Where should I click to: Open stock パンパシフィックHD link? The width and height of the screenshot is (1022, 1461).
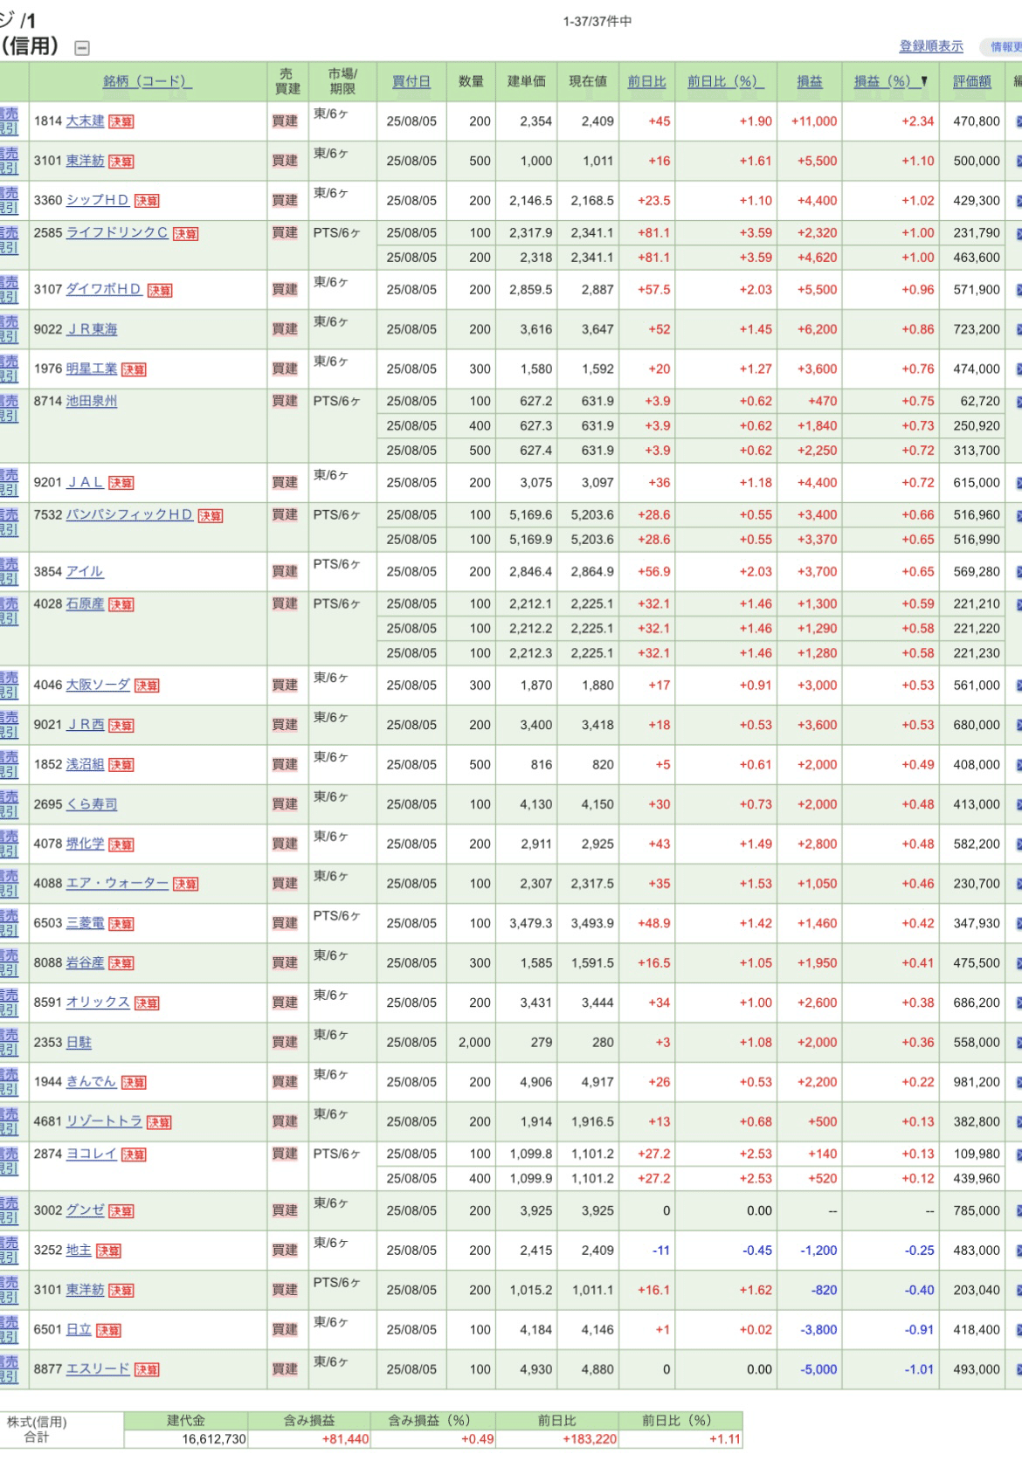(129, 514)
